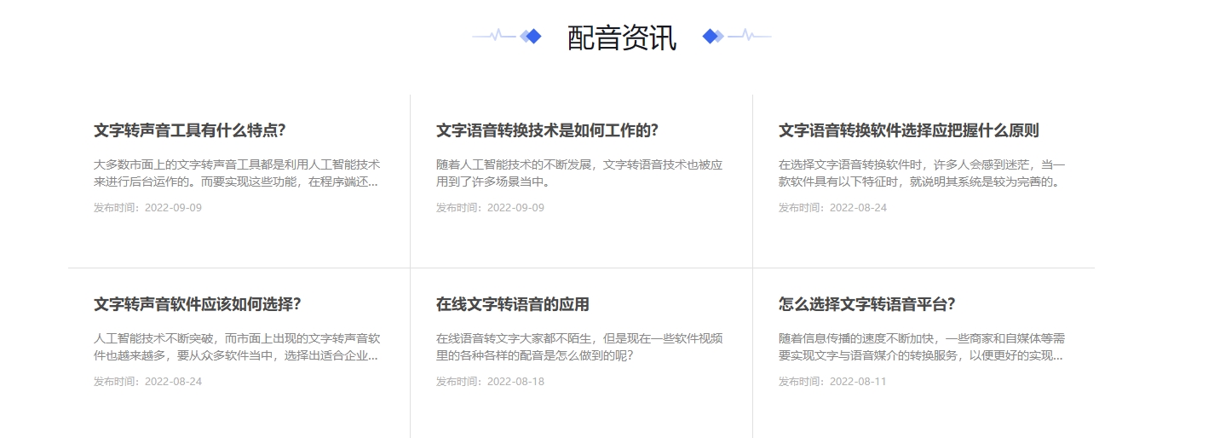This screenshot has width=1220, height=438.
Task: Click the 发布时间 2022-08-11 date text
Action: [x=832, y=382]
